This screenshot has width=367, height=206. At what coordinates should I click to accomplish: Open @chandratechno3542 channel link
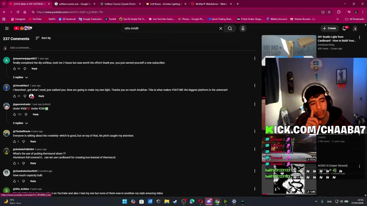[x=25, y=171]
